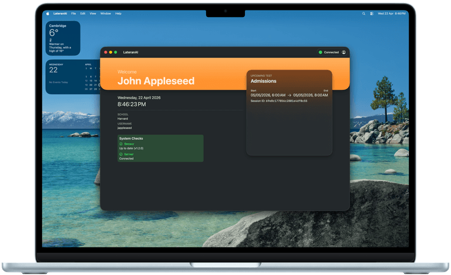Click the Welcome text above the name

click(127, 72)
